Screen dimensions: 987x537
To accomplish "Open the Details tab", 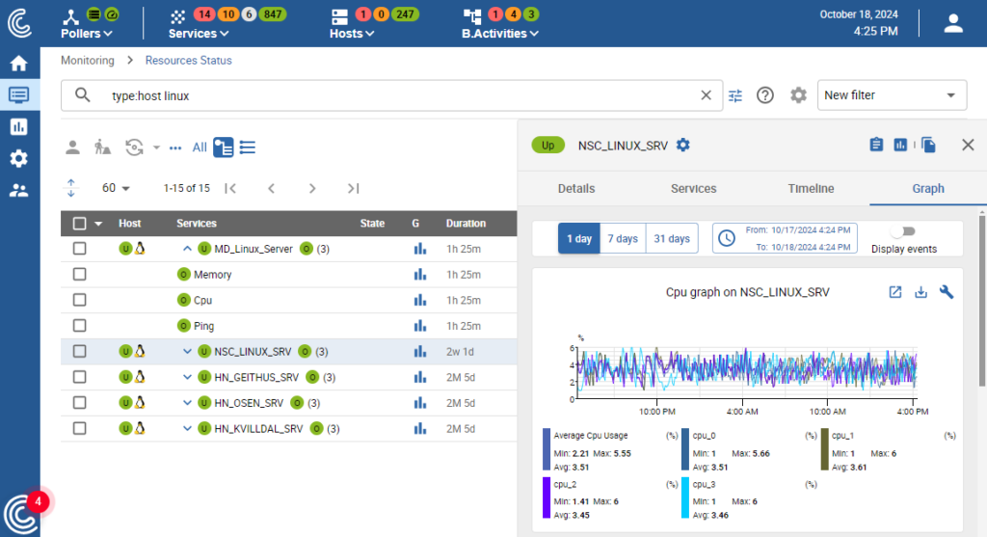I will (576, 189).
